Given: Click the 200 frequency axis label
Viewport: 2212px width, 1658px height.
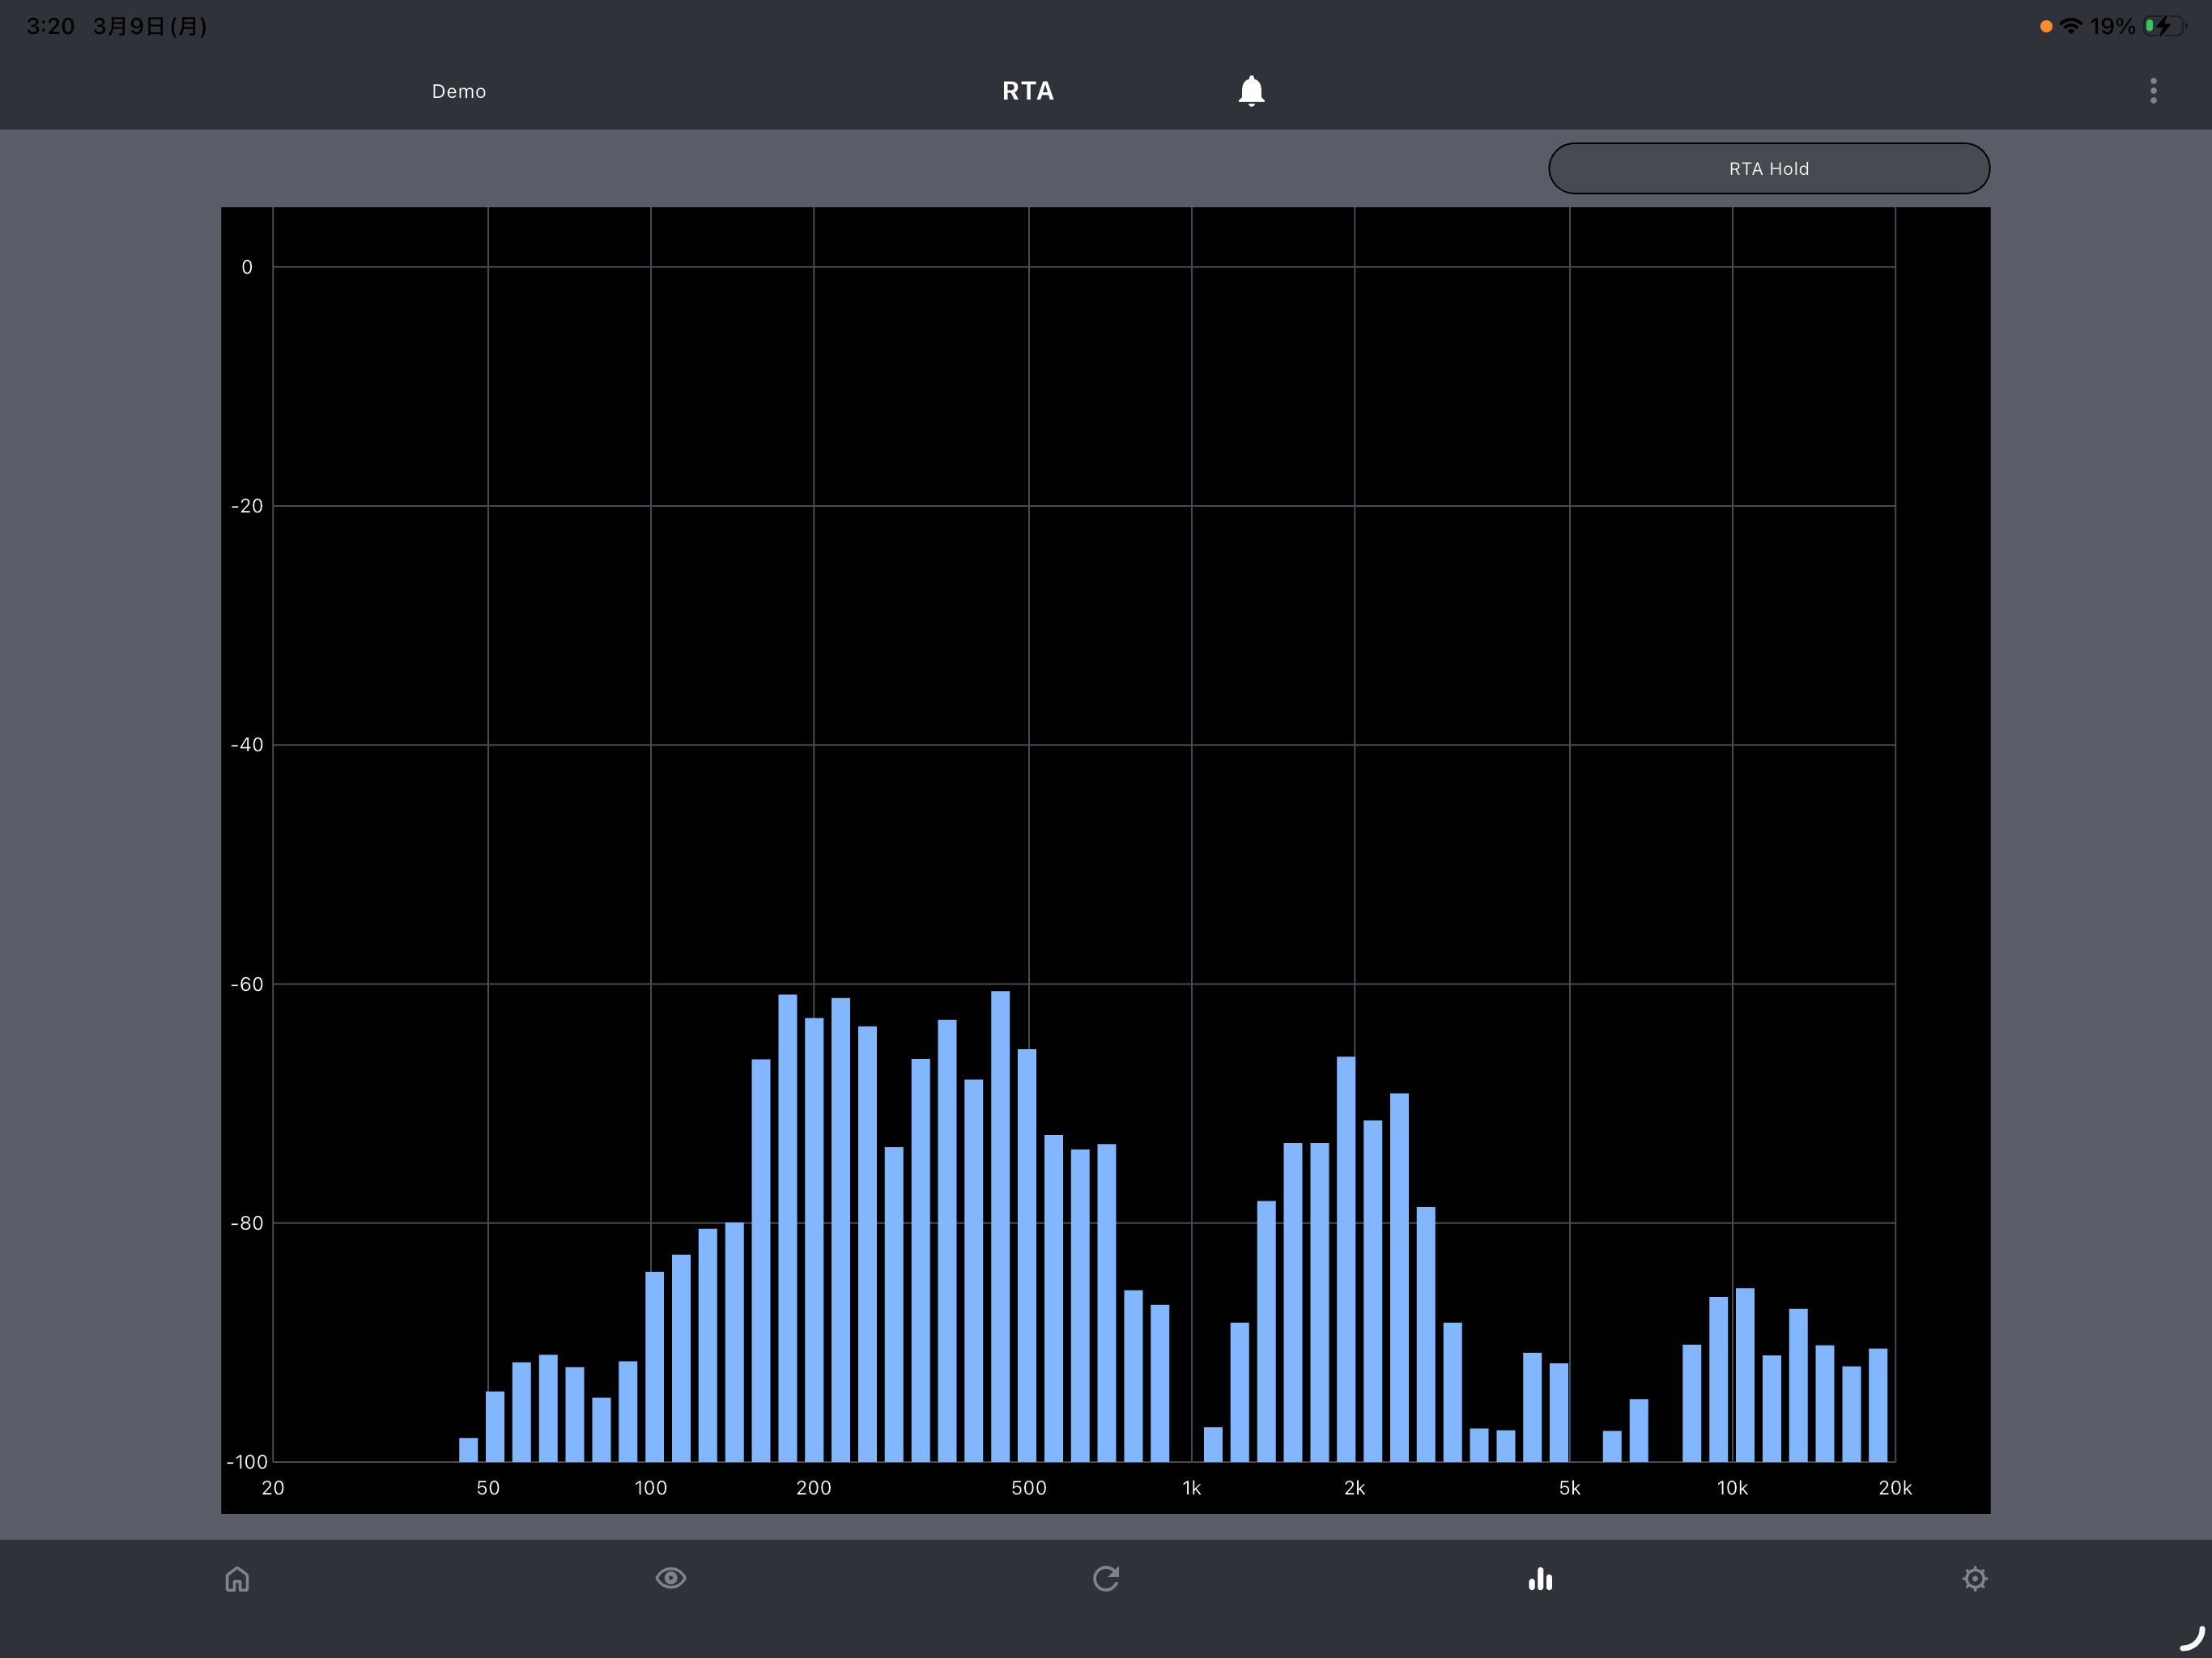Looking at the screenshot, I should (x=814, y=1488).
